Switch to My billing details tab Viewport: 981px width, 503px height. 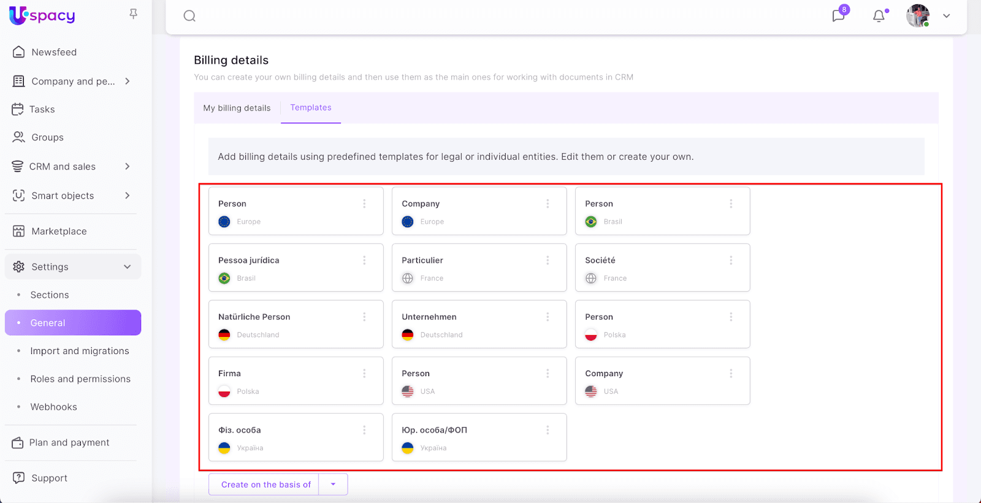tap(237, 108)
